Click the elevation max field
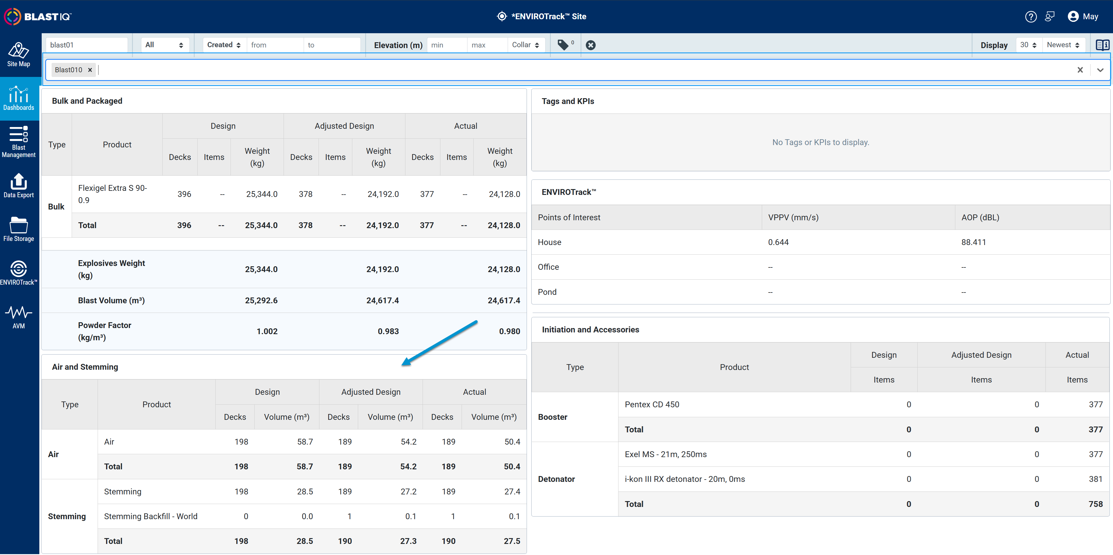Screen dimensions: 1113x555 coord(487,45)
